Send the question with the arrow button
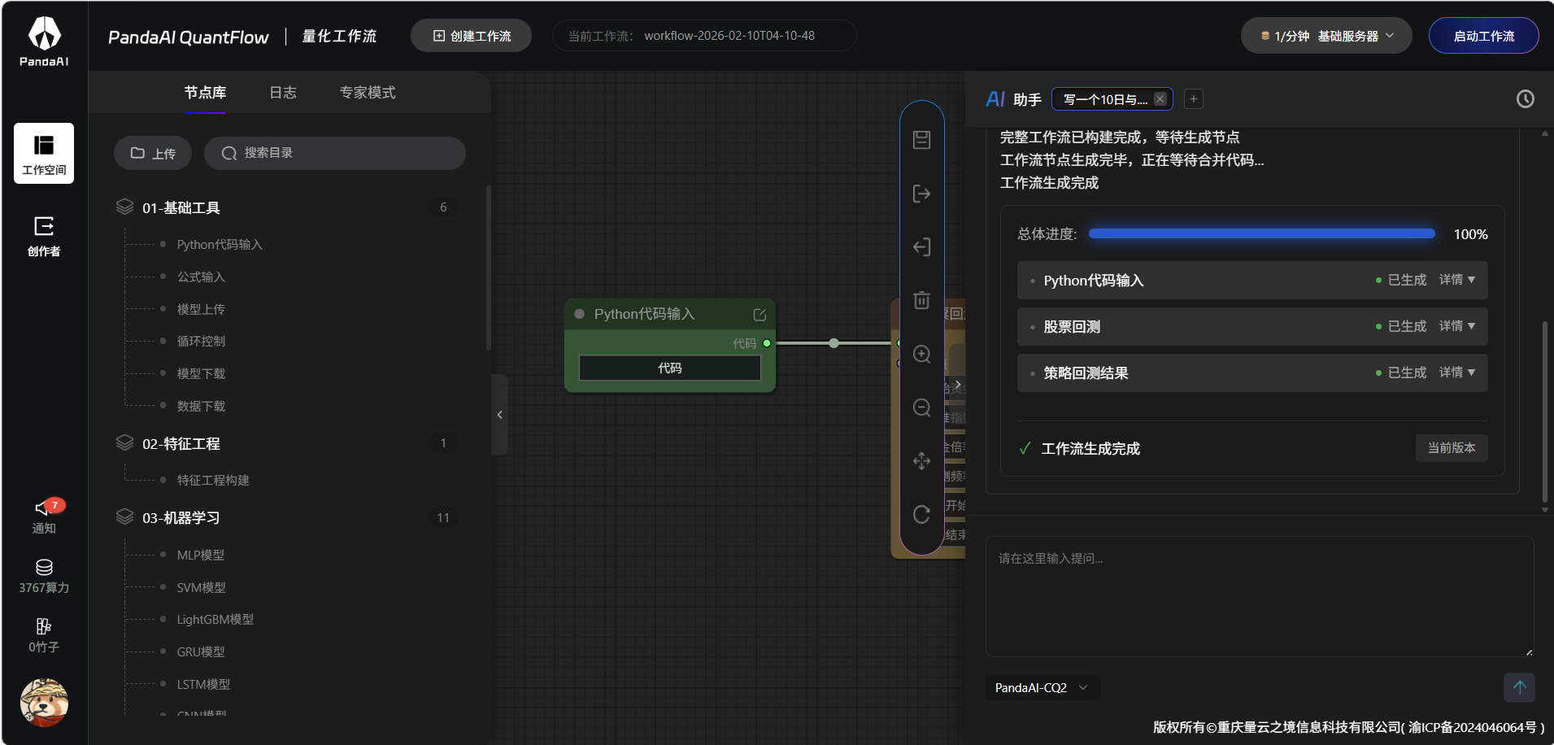 [1519, 687]
